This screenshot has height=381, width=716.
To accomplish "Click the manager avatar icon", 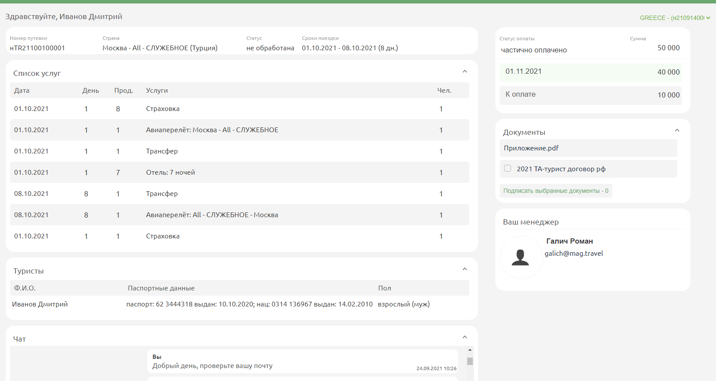I will pos(521,257).
